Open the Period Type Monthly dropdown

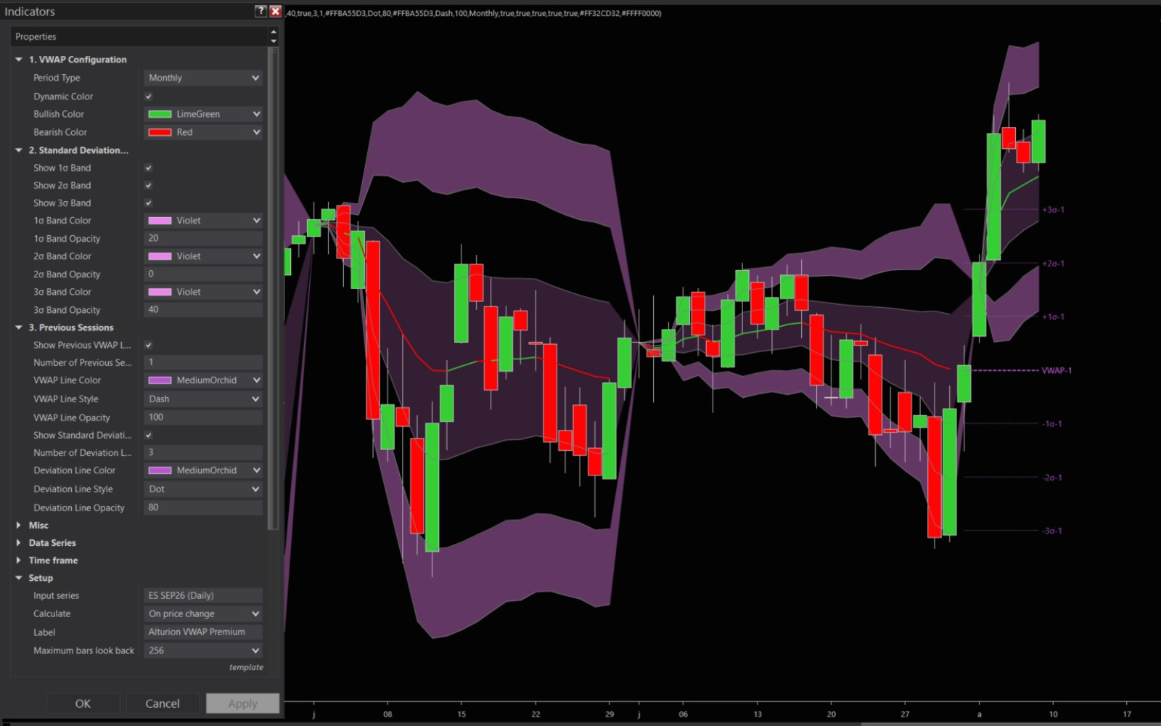pyautogui.click(x=203, y=78)
